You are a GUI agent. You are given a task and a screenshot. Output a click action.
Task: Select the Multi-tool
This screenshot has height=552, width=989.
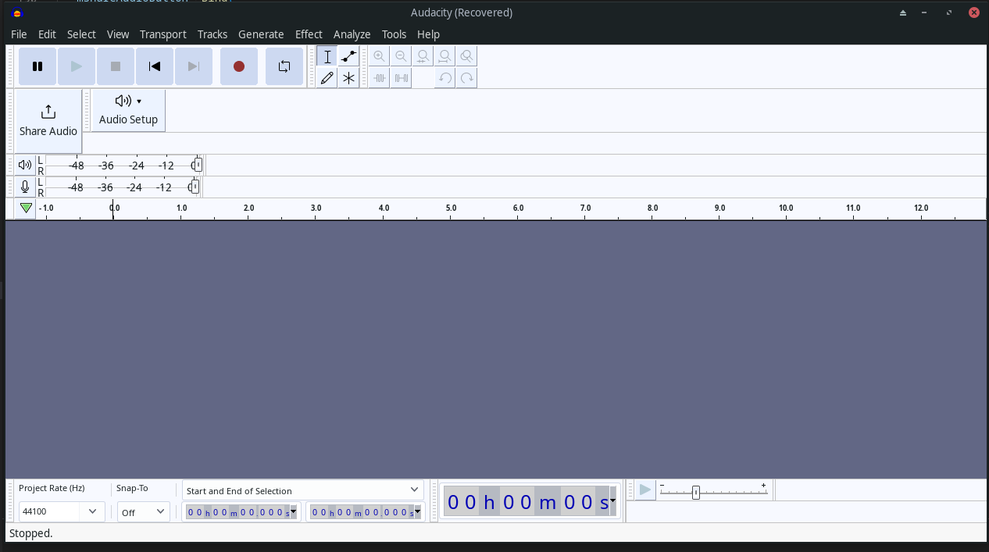pyautogui.click(x=348, y=77)
